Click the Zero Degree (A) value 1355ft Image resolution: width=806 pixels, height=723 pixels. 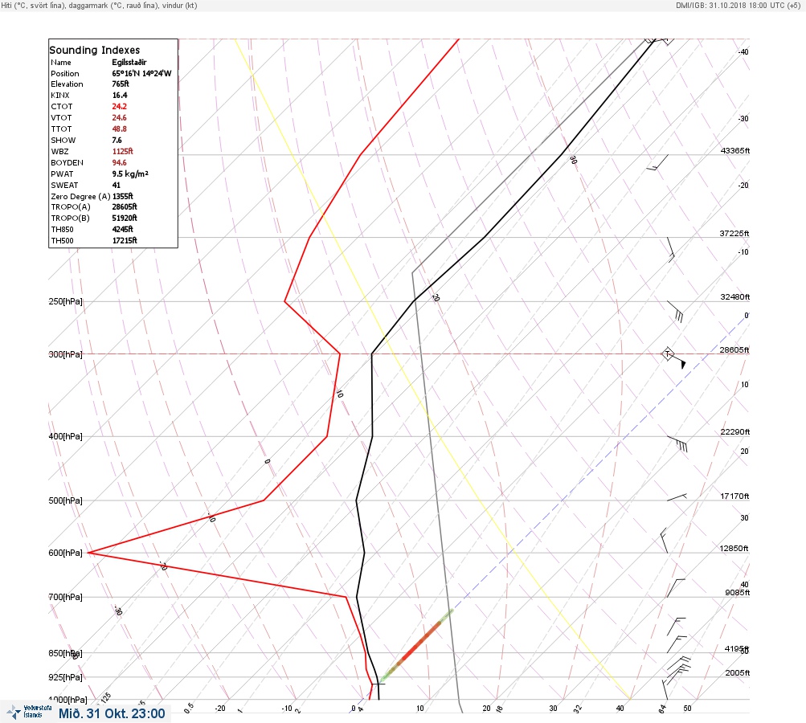coord(123,196)
